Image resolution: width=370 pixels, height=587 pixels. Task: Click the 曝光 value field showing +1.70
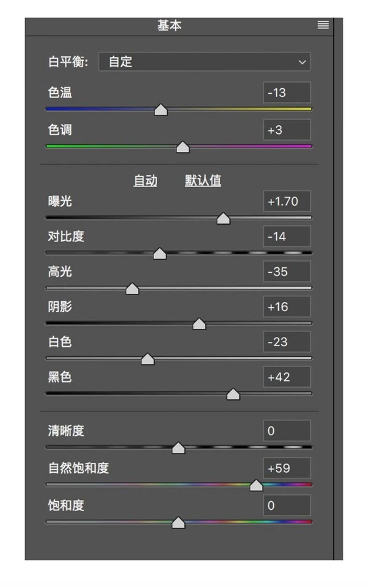pos(286,201)
